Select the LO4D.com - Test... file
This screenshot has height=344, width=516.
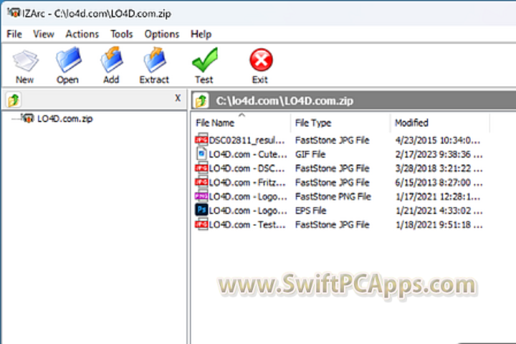(247, 225)
